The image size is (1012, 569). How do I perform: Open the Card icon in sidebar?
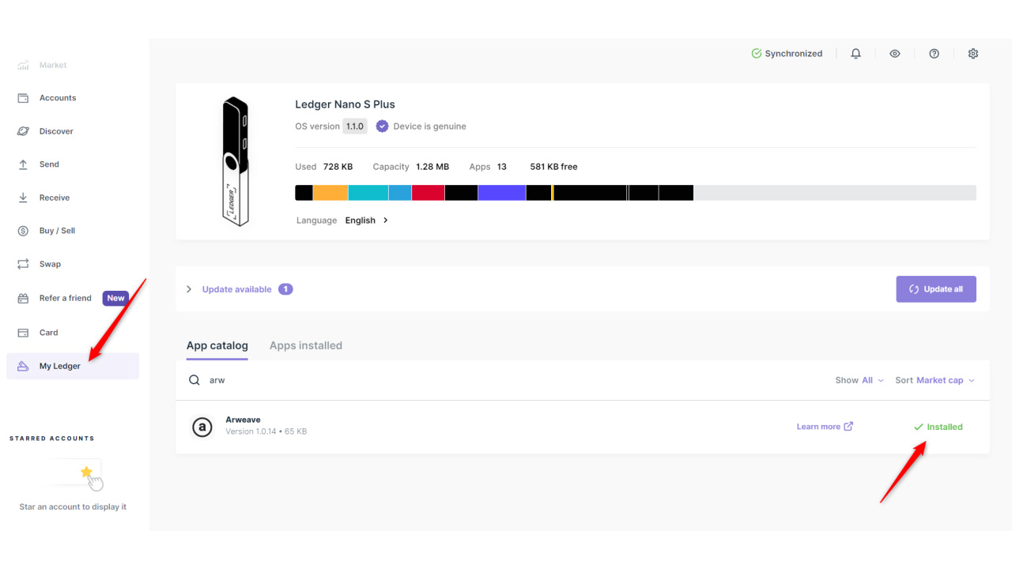[x=23, y=333]
